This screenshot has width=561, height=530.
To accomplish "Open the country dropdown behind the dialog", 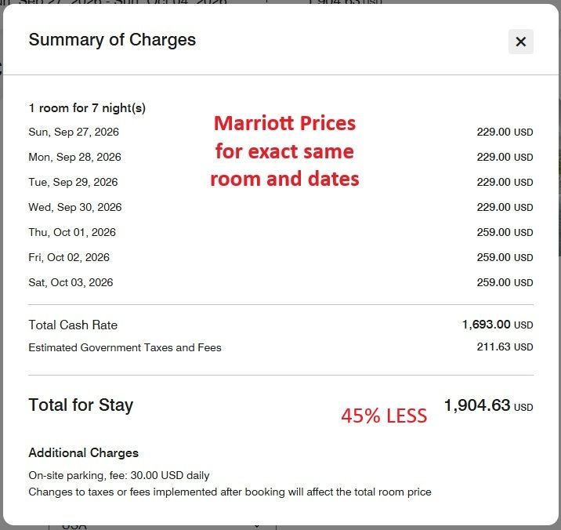I will click(162, 526).
